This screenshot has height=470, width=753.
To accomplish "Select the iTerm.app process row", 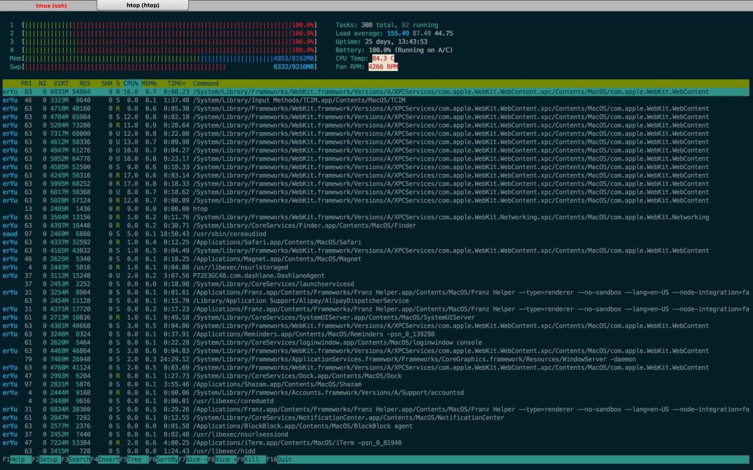I will 376,442.
